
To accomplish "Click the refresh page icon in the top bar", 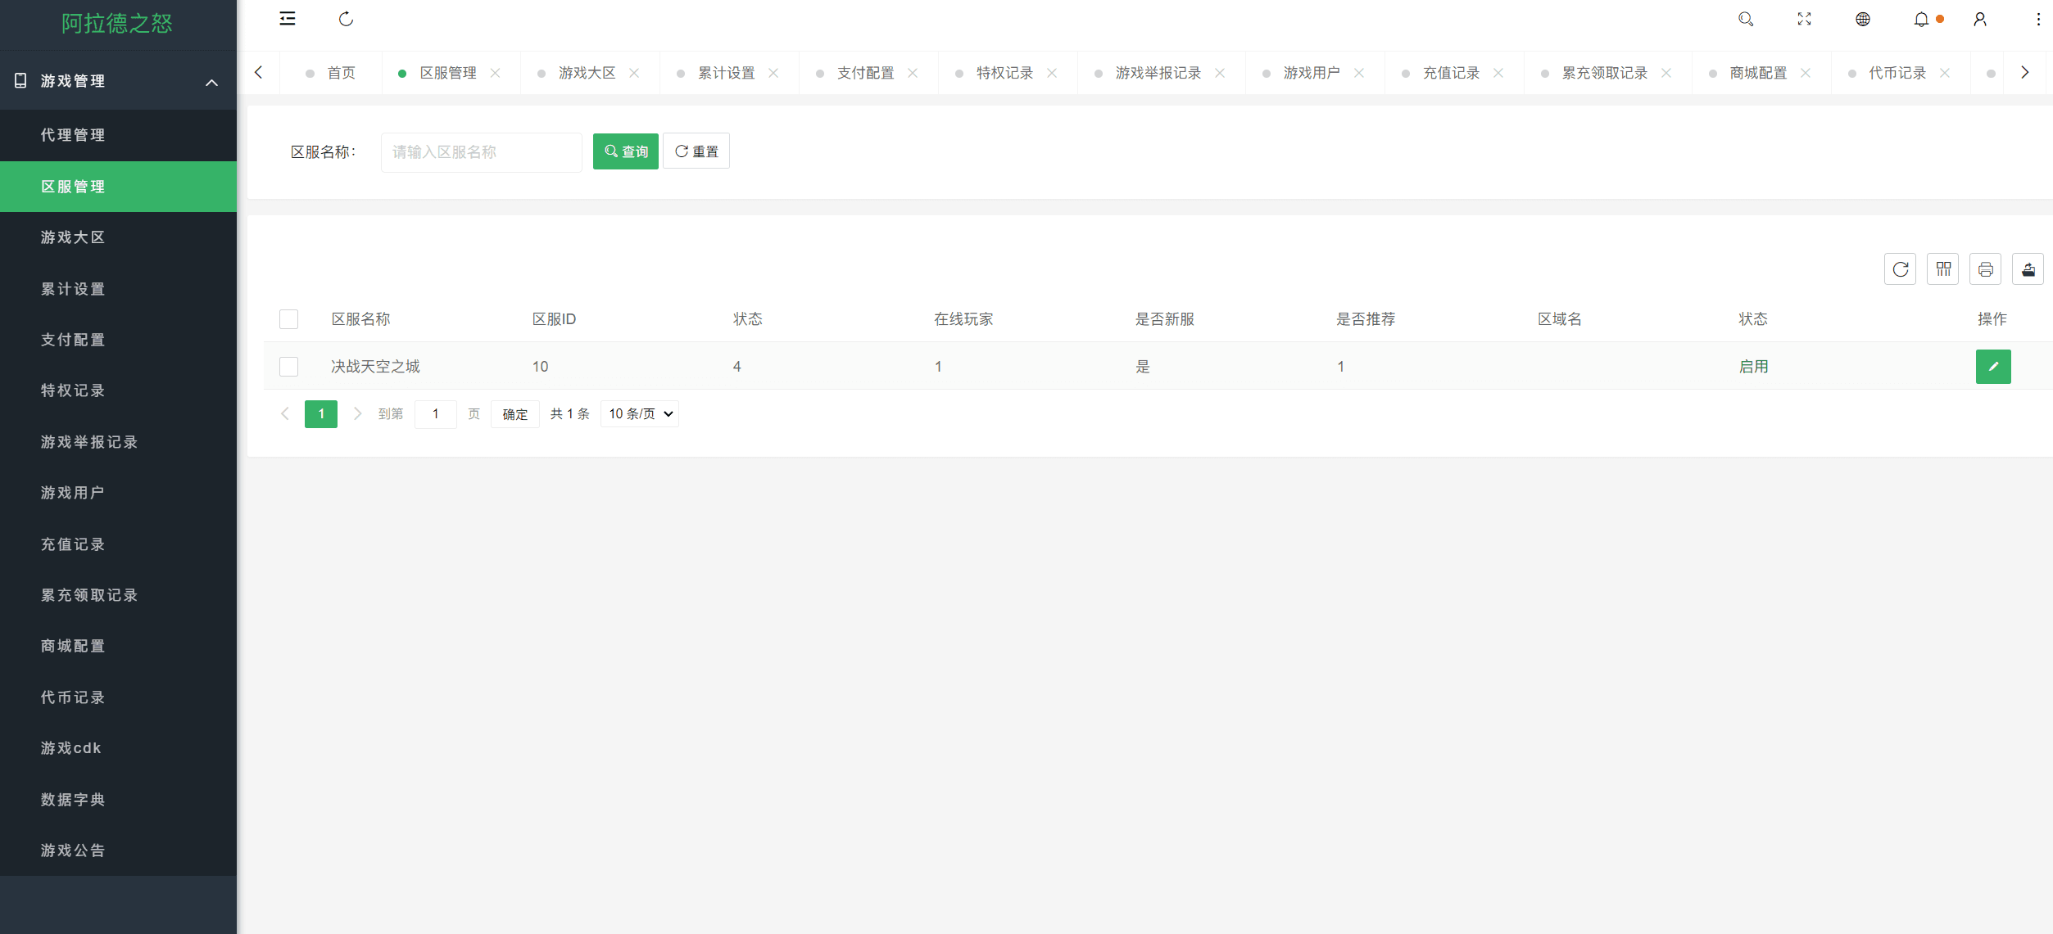I will coord(346,19).
